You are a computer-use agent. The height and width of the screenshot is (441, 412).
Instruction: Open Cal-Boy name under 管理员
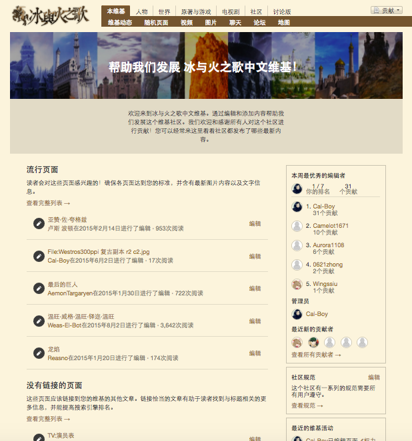click(317, 314)
